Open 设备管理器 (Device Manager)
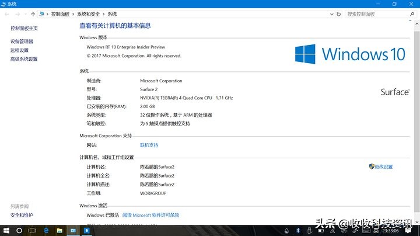The image size is (420, 236). [x=22, y=41]
